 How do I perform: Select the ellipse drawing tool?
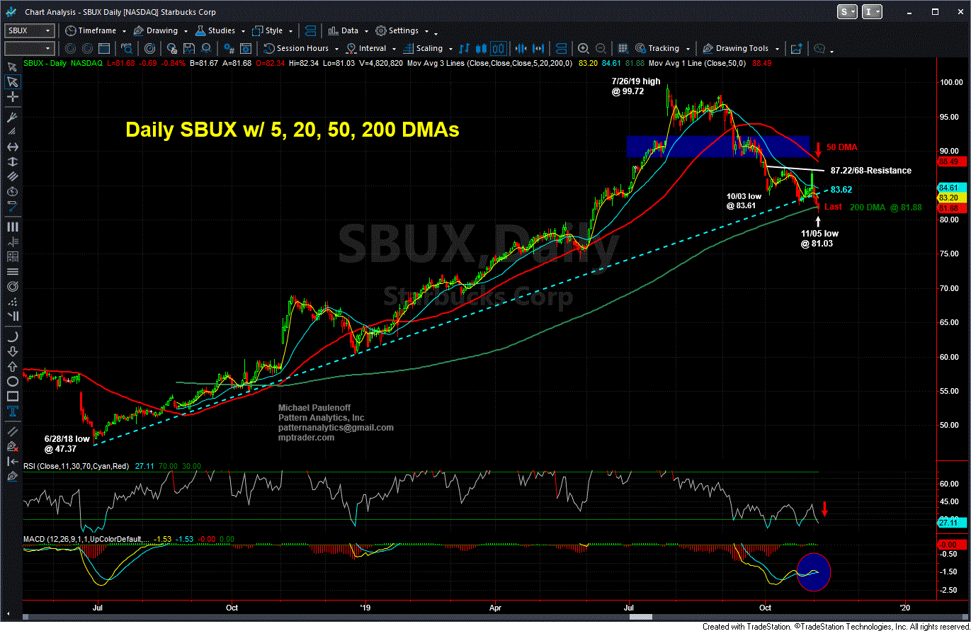[x=12, y=382]
